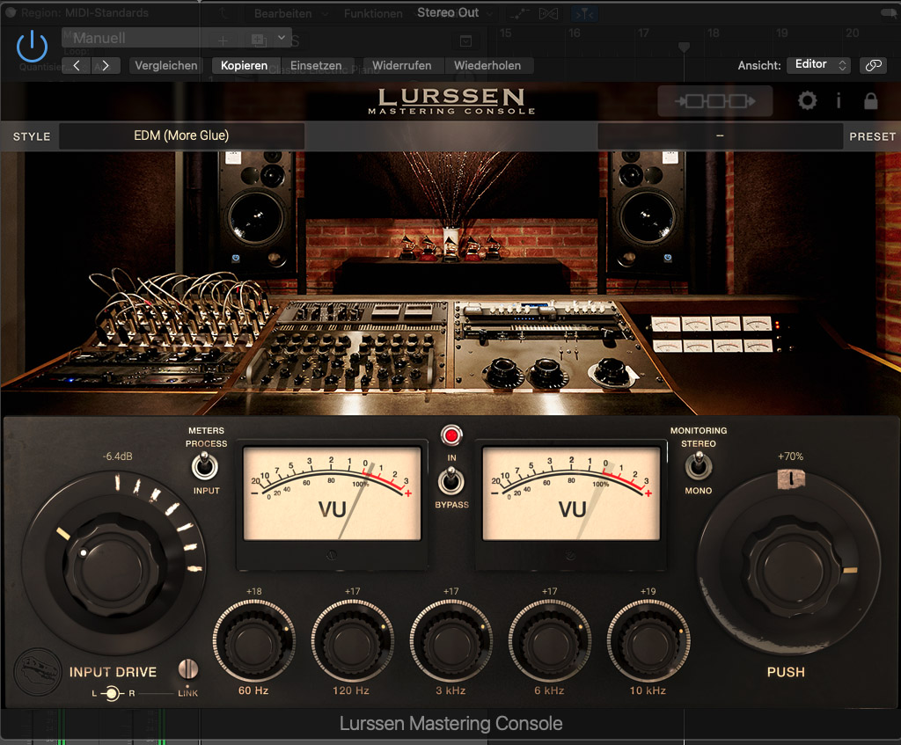Toggle the plug-in power button
Viewport: 901px width, 745px height.
pos(32,46)
